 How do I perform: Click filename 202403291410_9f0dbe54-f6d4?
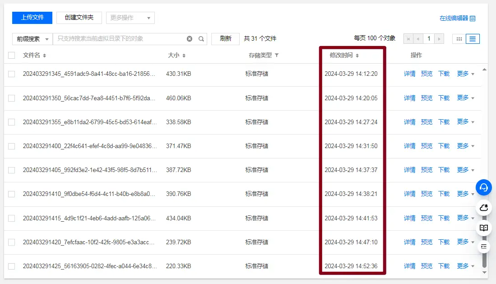tap(89, 194)
